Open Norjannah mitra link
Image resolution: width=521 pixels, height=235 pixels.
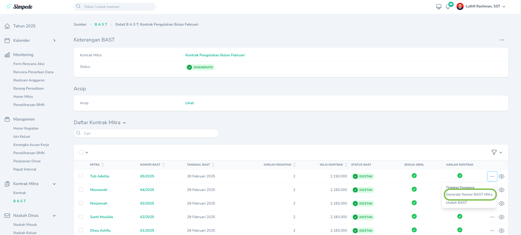tap(99, 203)
